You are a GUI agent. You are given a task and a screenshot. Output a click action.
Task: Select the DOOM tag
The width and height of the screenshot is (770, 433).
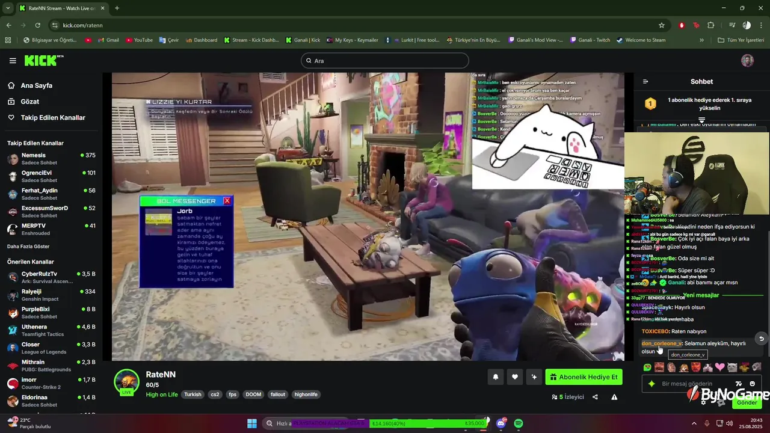[x=253, y=395]
